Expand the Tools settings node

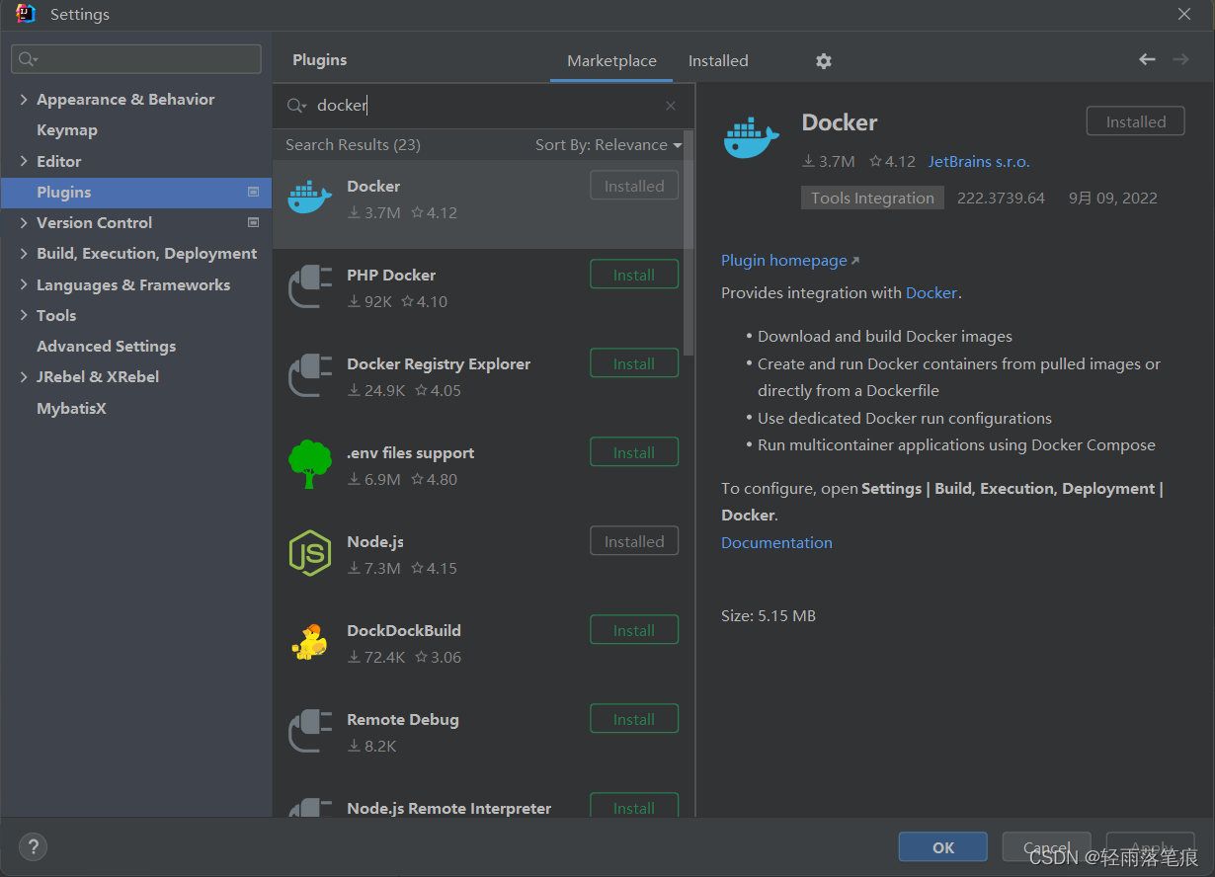[x=24, y=315]
